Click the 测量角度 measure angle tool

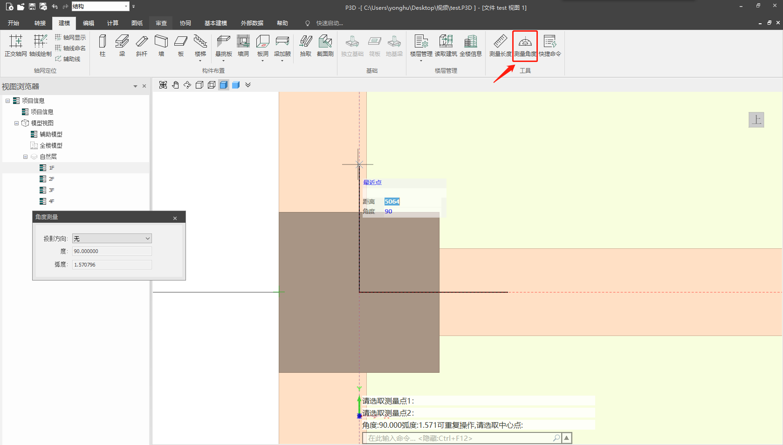pos(525,45)
